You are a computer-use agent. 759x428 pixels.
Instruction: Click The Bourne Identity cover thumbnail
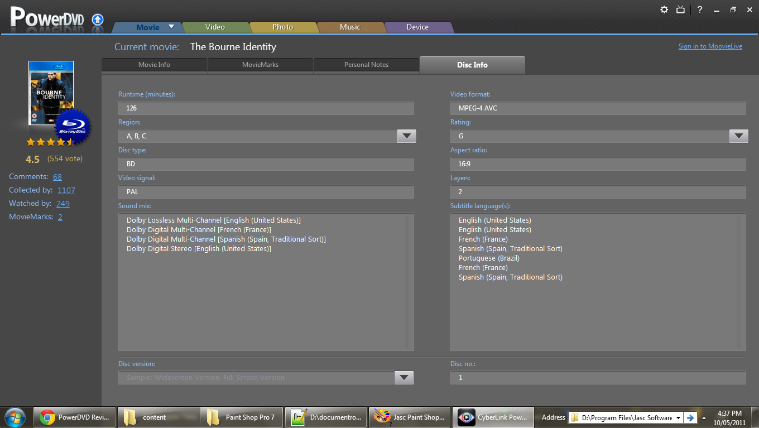coord(51,89)
